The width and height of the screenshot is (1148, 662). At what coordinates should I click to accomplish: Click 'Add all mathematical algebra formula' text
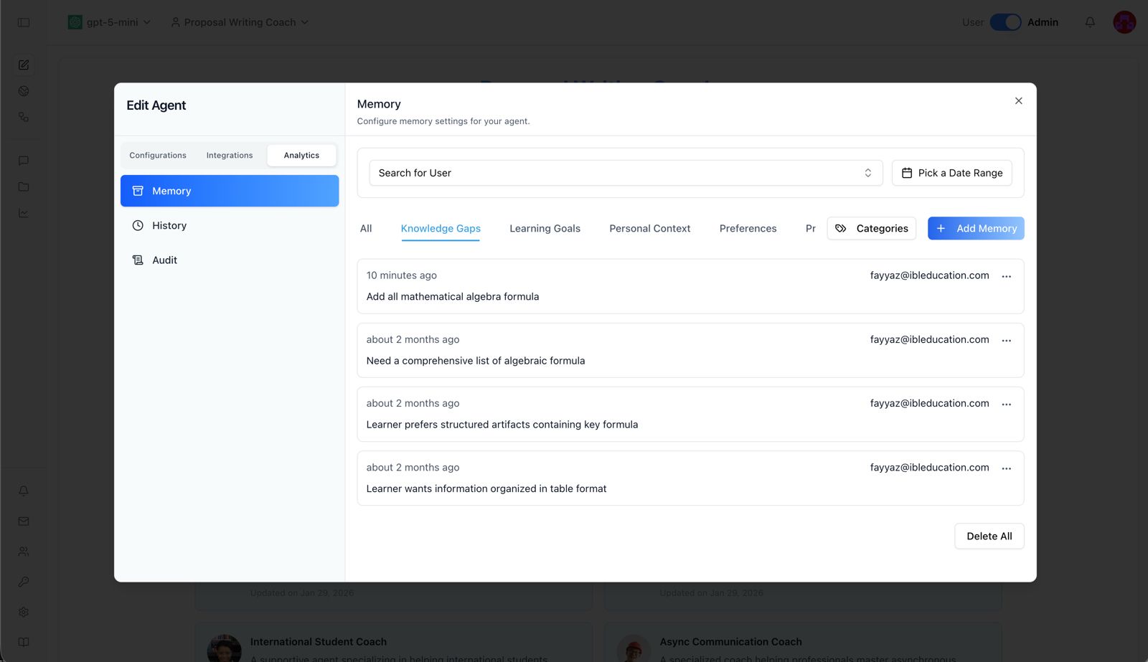tap(453, 296)
